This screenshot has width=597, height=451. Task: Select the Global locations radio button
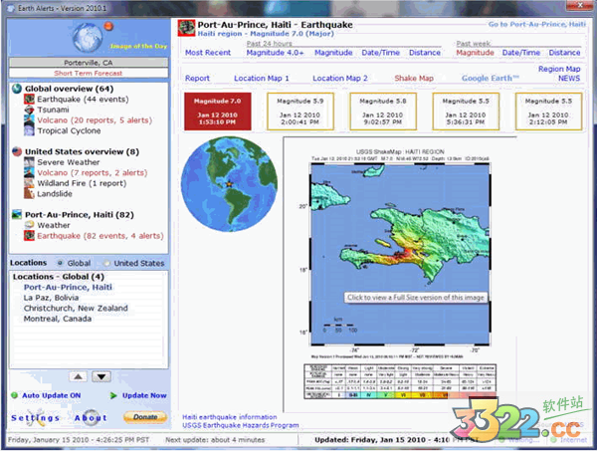coord(60,263)
